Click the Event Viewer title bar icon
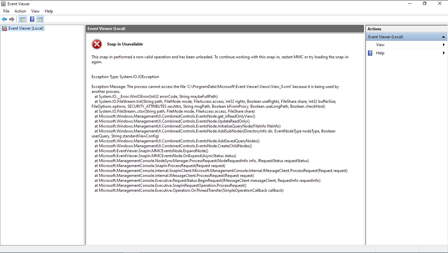 click(x=4, y=4)
